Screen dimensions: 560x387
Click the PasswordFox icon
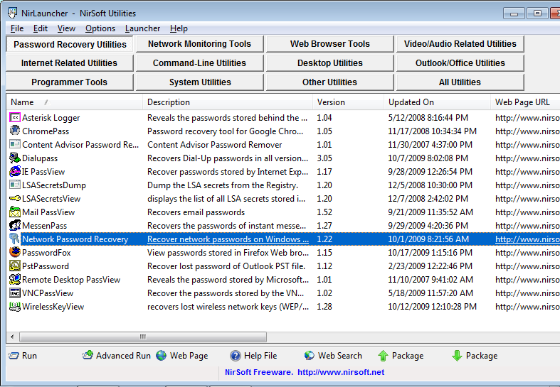click(x=15, y=252)
